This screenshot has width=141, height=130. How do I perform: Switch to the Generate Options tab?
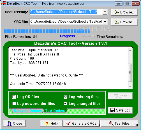tap(28, 111)
